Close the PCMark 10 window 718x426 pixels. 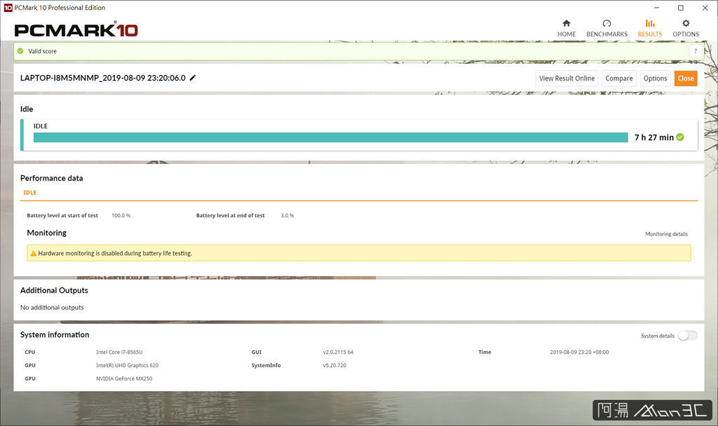coord(705,8)
